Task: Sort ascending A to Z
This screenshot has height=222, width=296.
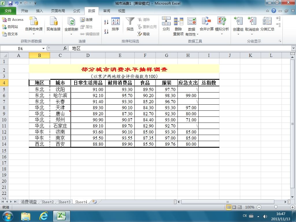Action: (106, 22)
